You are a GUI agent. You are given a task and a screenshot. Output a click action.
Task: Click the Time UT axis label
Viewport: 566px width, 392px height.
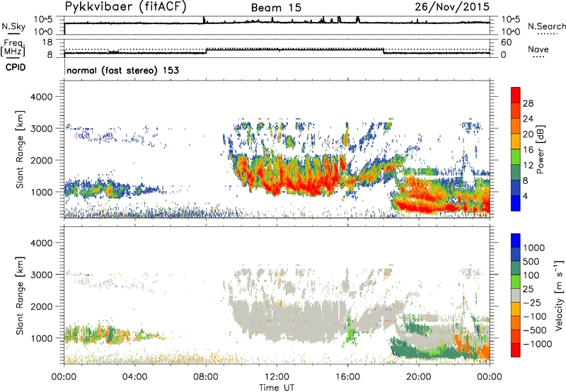(x=277, y=388)
